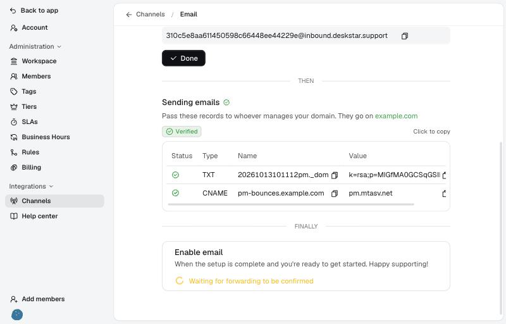Open the user avatar menu

click(x=17, y=315)
